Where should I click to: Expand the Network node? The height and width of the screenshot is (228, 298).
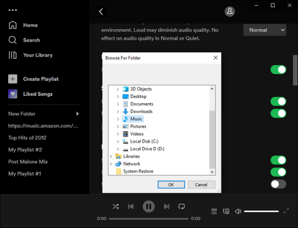[111, 164]
